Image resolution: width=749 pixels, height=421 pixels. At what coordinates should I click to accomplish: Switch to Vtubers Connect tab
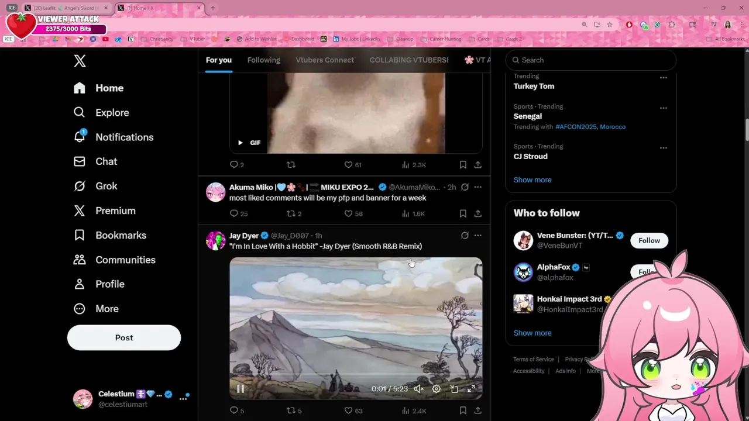click(325, 60)
